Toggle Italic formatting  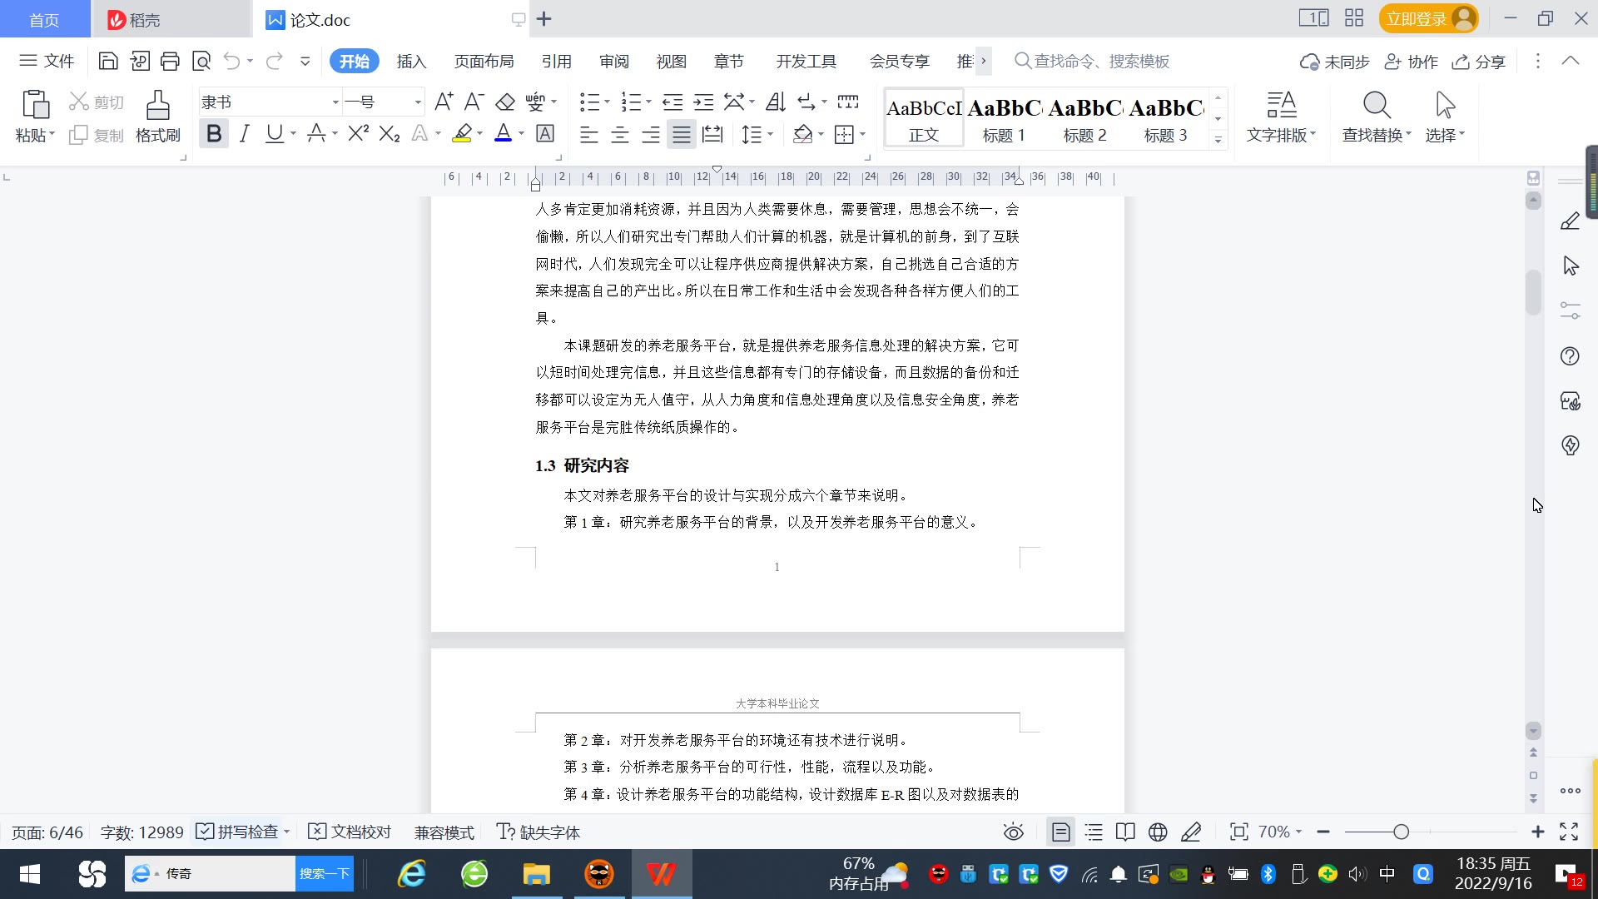point(244,133)
